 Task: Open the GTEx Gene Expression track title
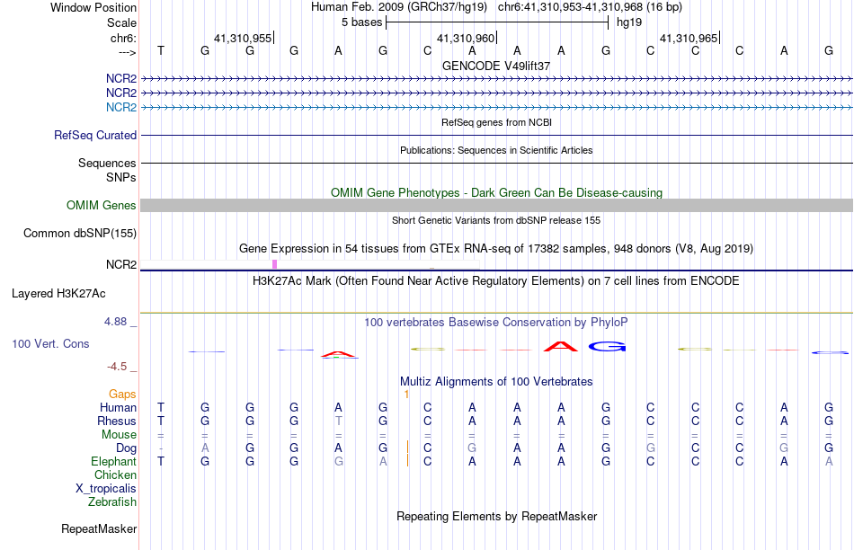pyautogui.click(x=496, y=248)
